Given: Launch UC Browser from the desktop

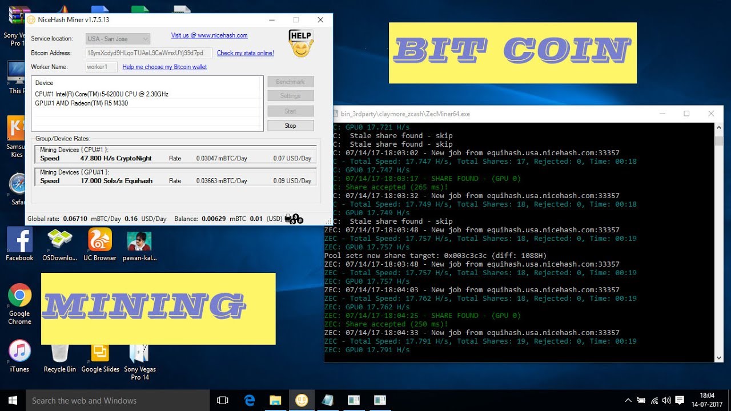Looking at the screenshot, I should coord(100,244).
